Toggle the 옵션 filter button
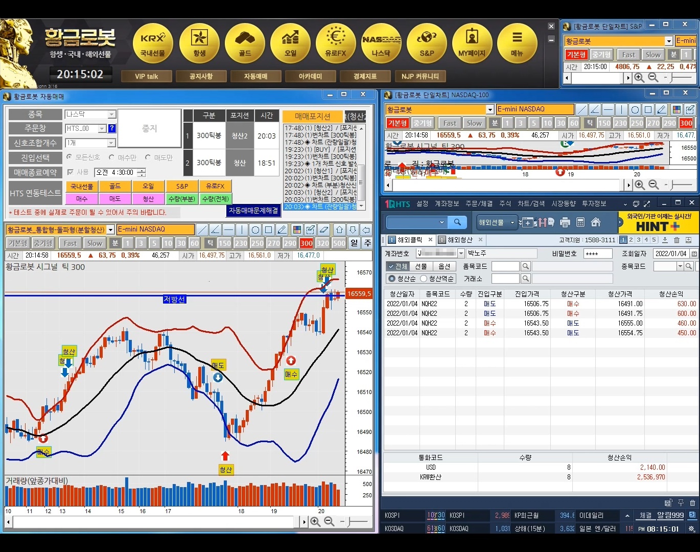Viewport: 700px width, 552px height. [445, 266]
